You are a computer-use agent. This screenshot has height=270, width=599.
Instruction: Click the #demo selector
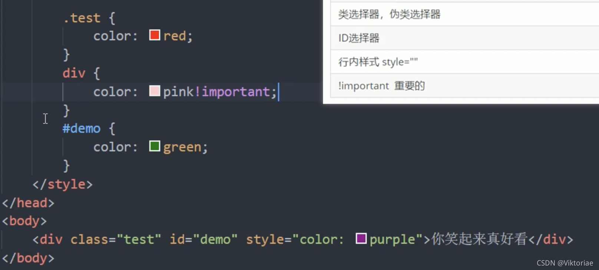(x=82, y=129)
